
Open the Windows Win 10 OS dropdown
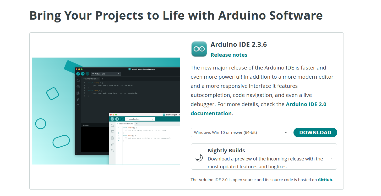click(x=241, y=132)
